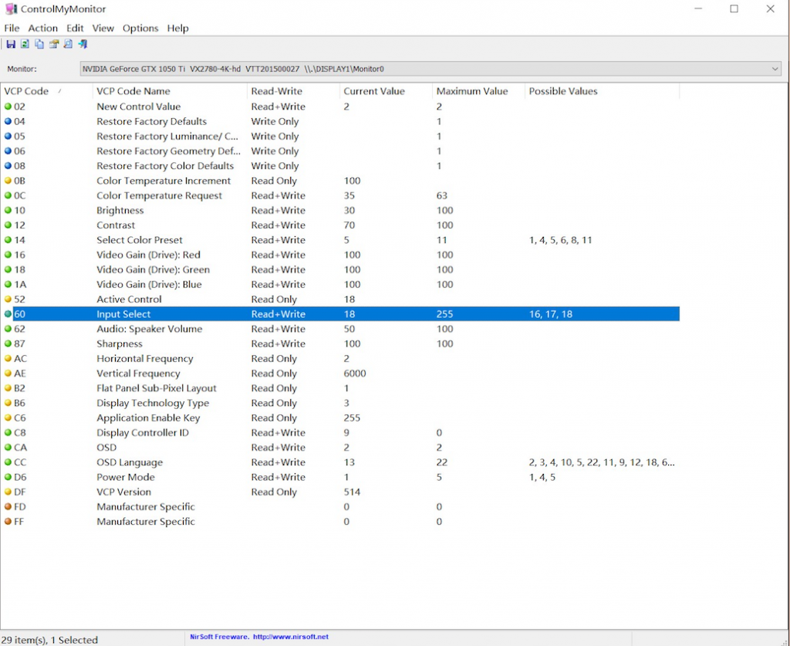Open the Options menu
Image resolution: width=790 pixels, height=646 pixels.
pos(140,28)
